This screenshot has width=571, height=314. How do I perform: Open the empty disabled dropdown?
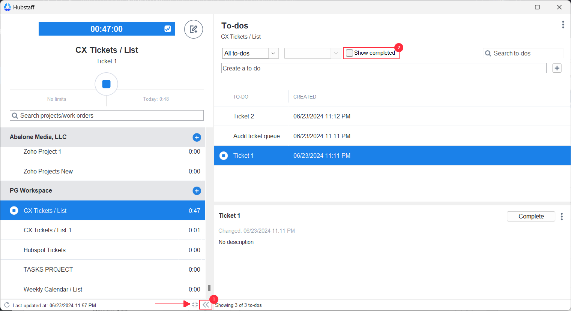[x=313, y=53]
